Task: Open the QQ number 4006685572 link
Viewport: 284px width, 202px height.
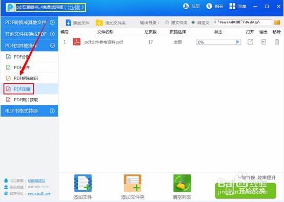Action: pyautogui.click(x=36, y=181)
